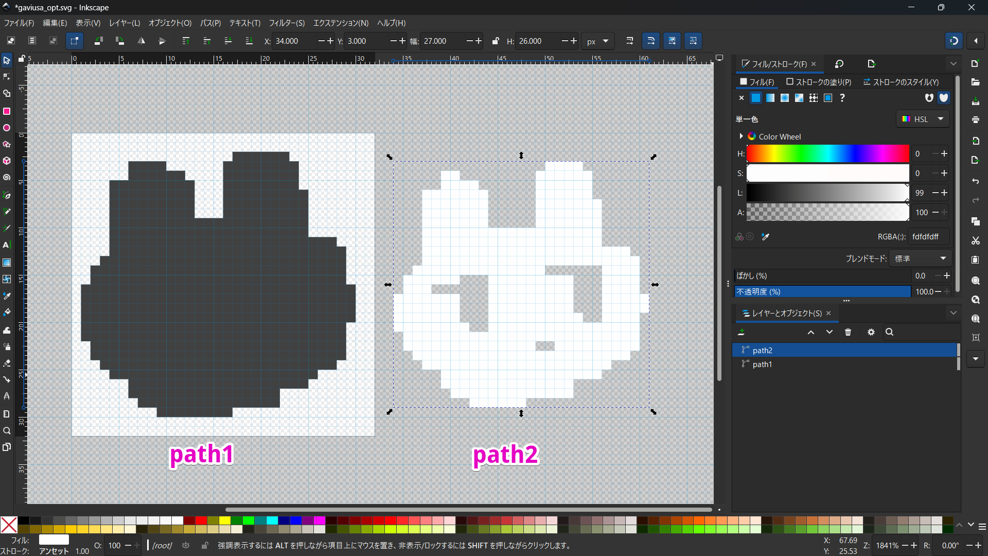This screenshot has width=988, height=556.
Task: Click Rotate 90 degrees counter-clockwise icon
Action: click(99, 41)
